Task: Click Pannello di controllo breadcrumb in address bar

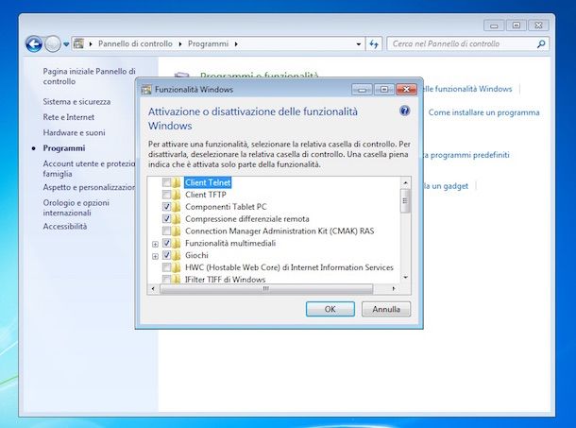Action: click(x=135, y=44)
